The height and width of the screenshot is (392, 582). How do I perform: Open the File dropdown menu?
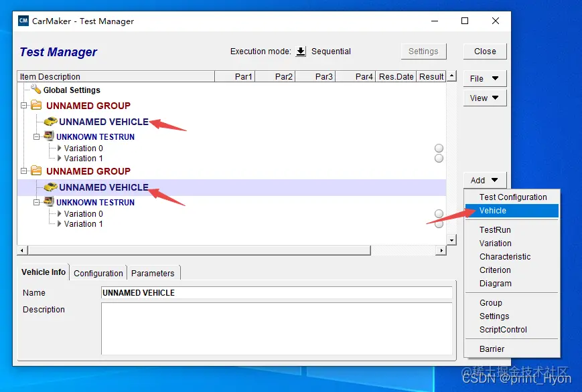[484, 79]
